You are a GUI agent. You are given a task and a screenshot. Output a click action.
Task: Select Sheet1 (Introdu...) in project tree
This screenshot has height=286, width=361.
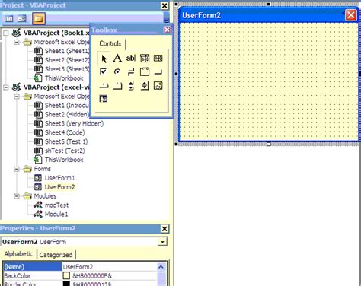point(67,105)
